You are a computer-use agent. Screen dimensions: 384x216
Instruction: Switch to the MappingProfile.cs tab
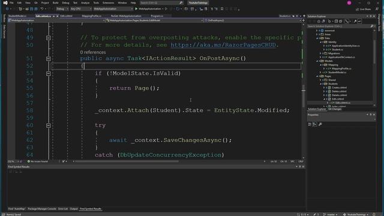91,16
